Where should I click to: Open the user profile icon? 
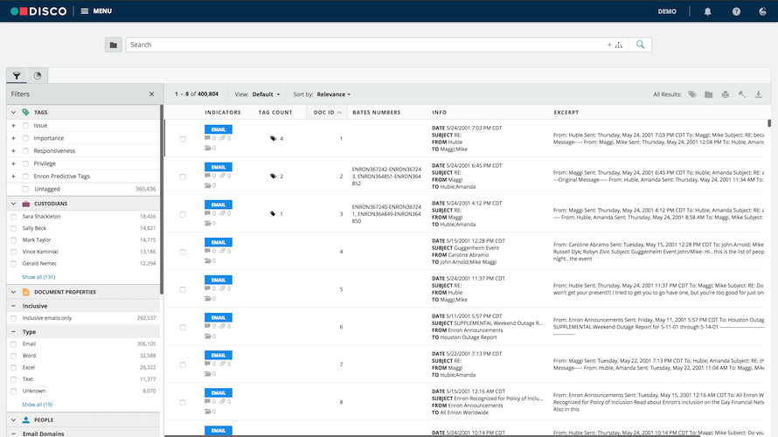click(762, 11)
